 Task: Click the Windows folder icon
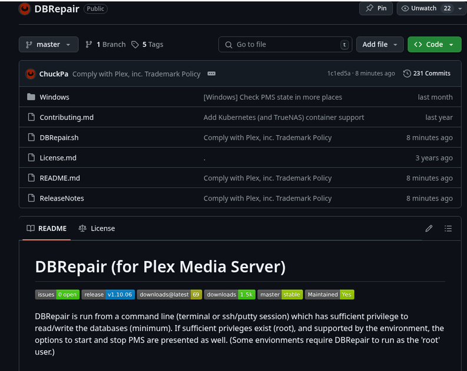[x=31, y=97]
